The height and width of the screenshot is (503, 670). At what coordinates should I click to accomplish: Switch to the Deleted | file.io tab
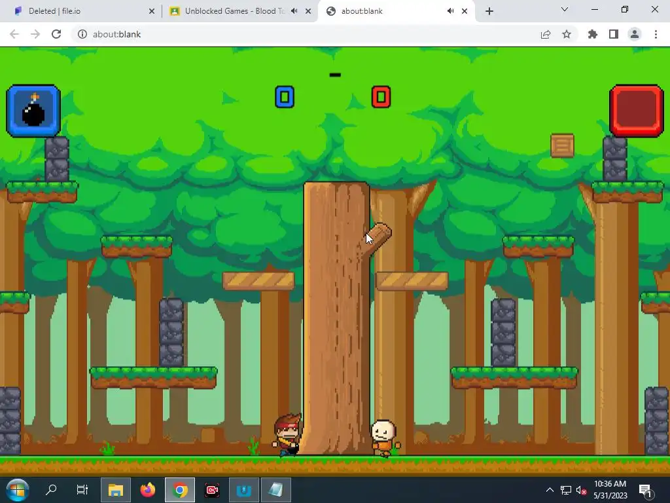(x=81, y=11)
